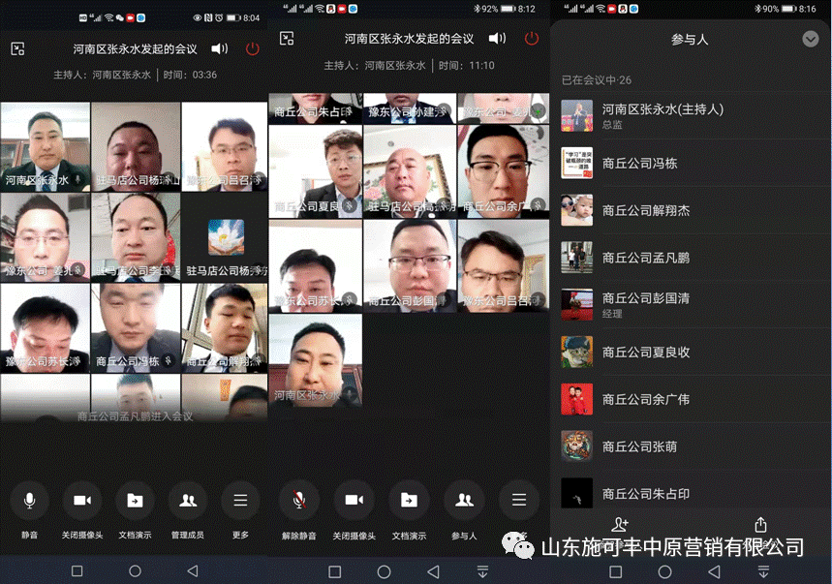The height and width of the screenshot is (584, 832).
Task: Tap the invite participant icon in 参与人 panel
Action: click(x=619, y=525)
